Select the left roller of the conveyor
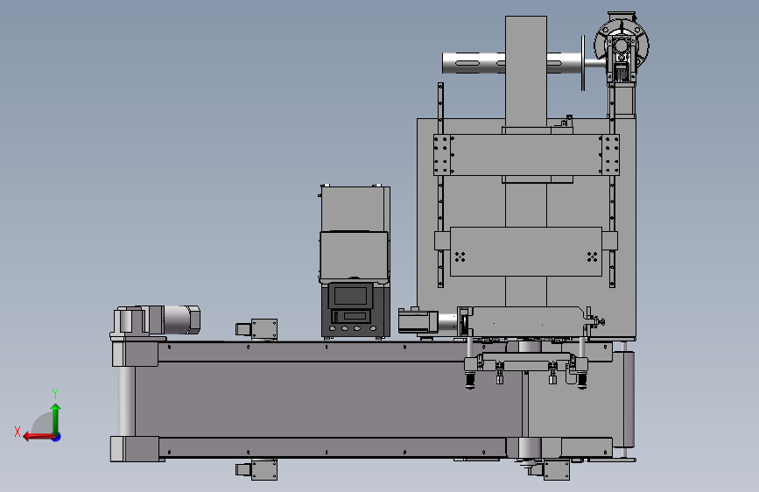759x492 pixels. click(x=126, y=401)
